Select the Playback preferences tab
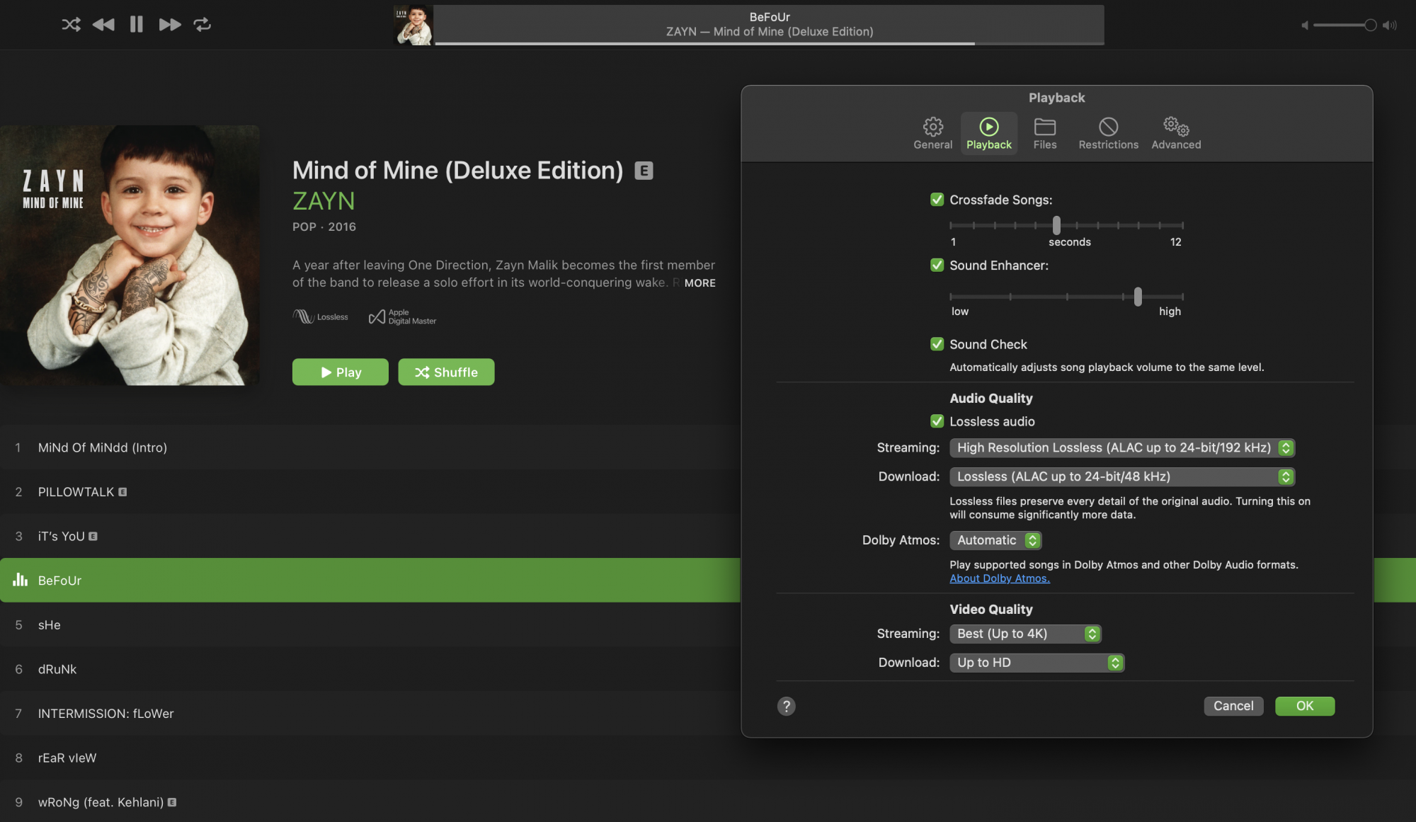The height and width of the screenshot is (822, 1416). 989,133
